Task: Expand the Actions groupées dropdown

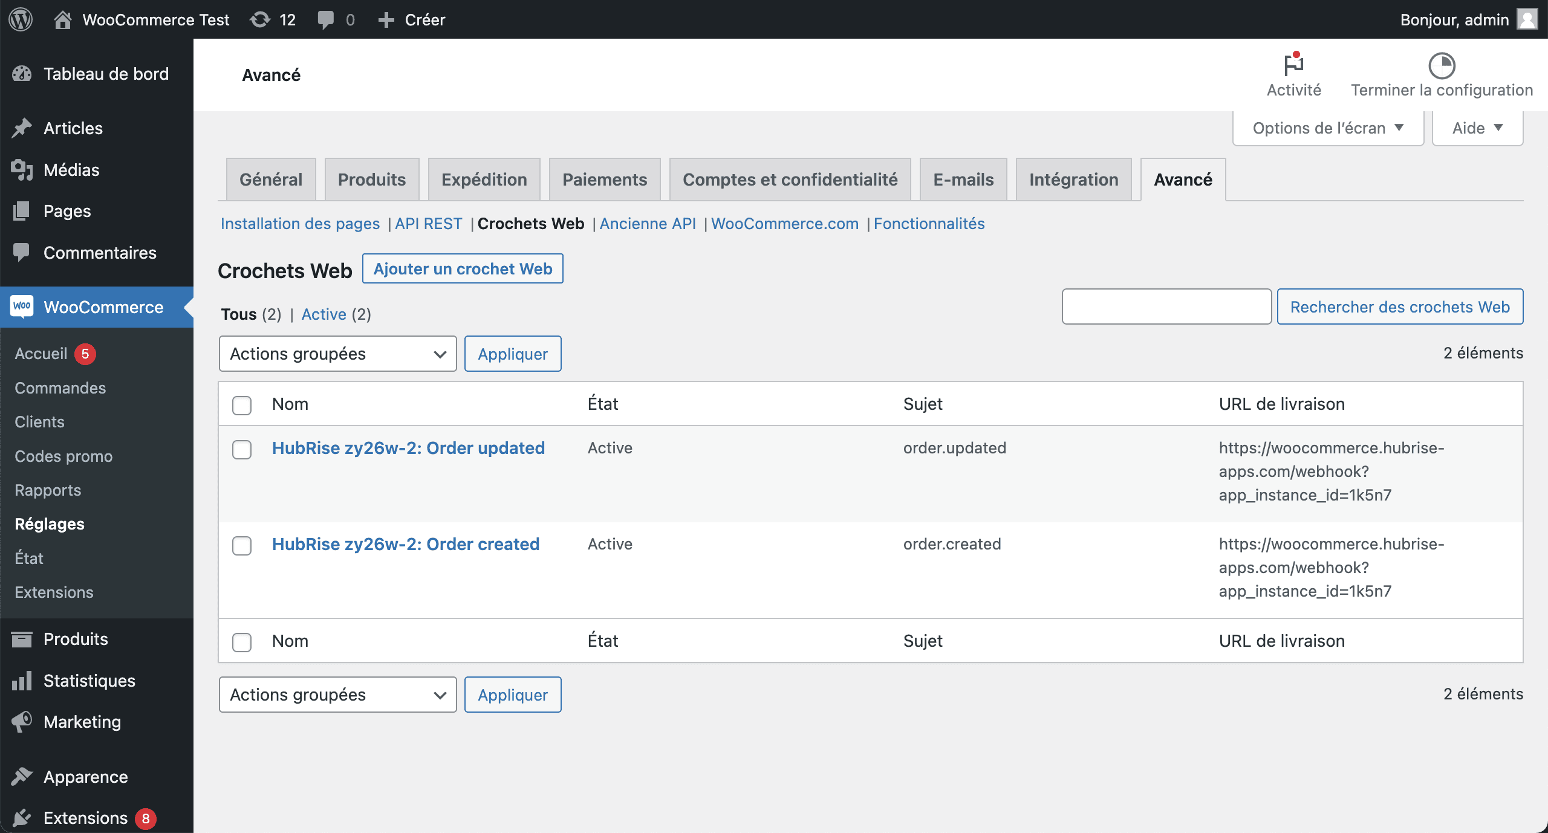Action: 337,354
